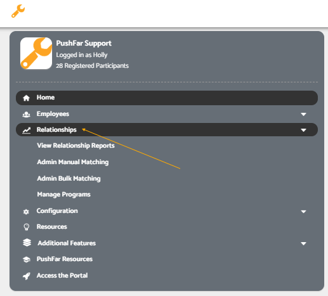Expand the Employees dropdown arrow
Viewport: 328px width, 296px height.
(303, 114)
